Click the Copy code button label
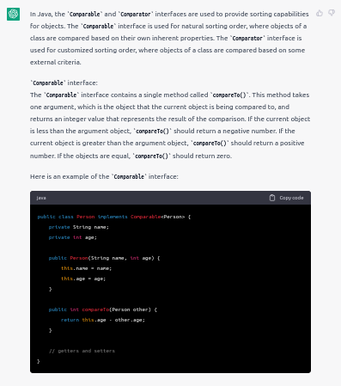Viewport: 341px width, 386px height. [x=291, y=198]
